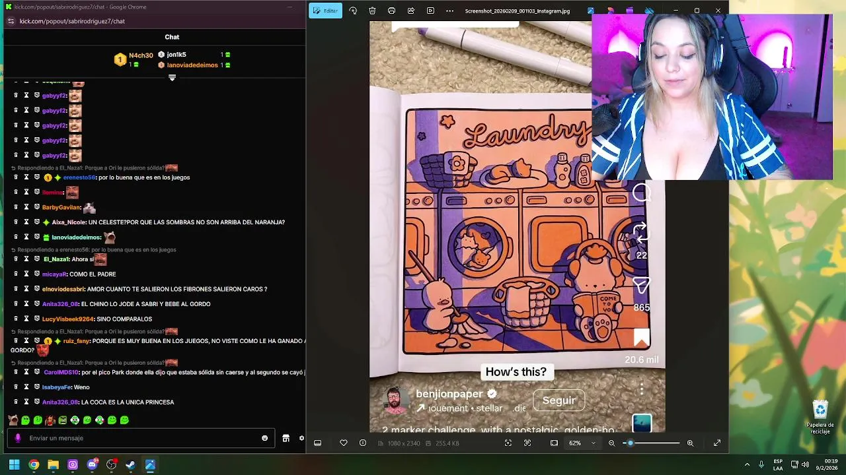Click the zoom out magnifier in Photos
Image resolution: width=846 pixels, height=475 pixels.
tap(611, 443)
